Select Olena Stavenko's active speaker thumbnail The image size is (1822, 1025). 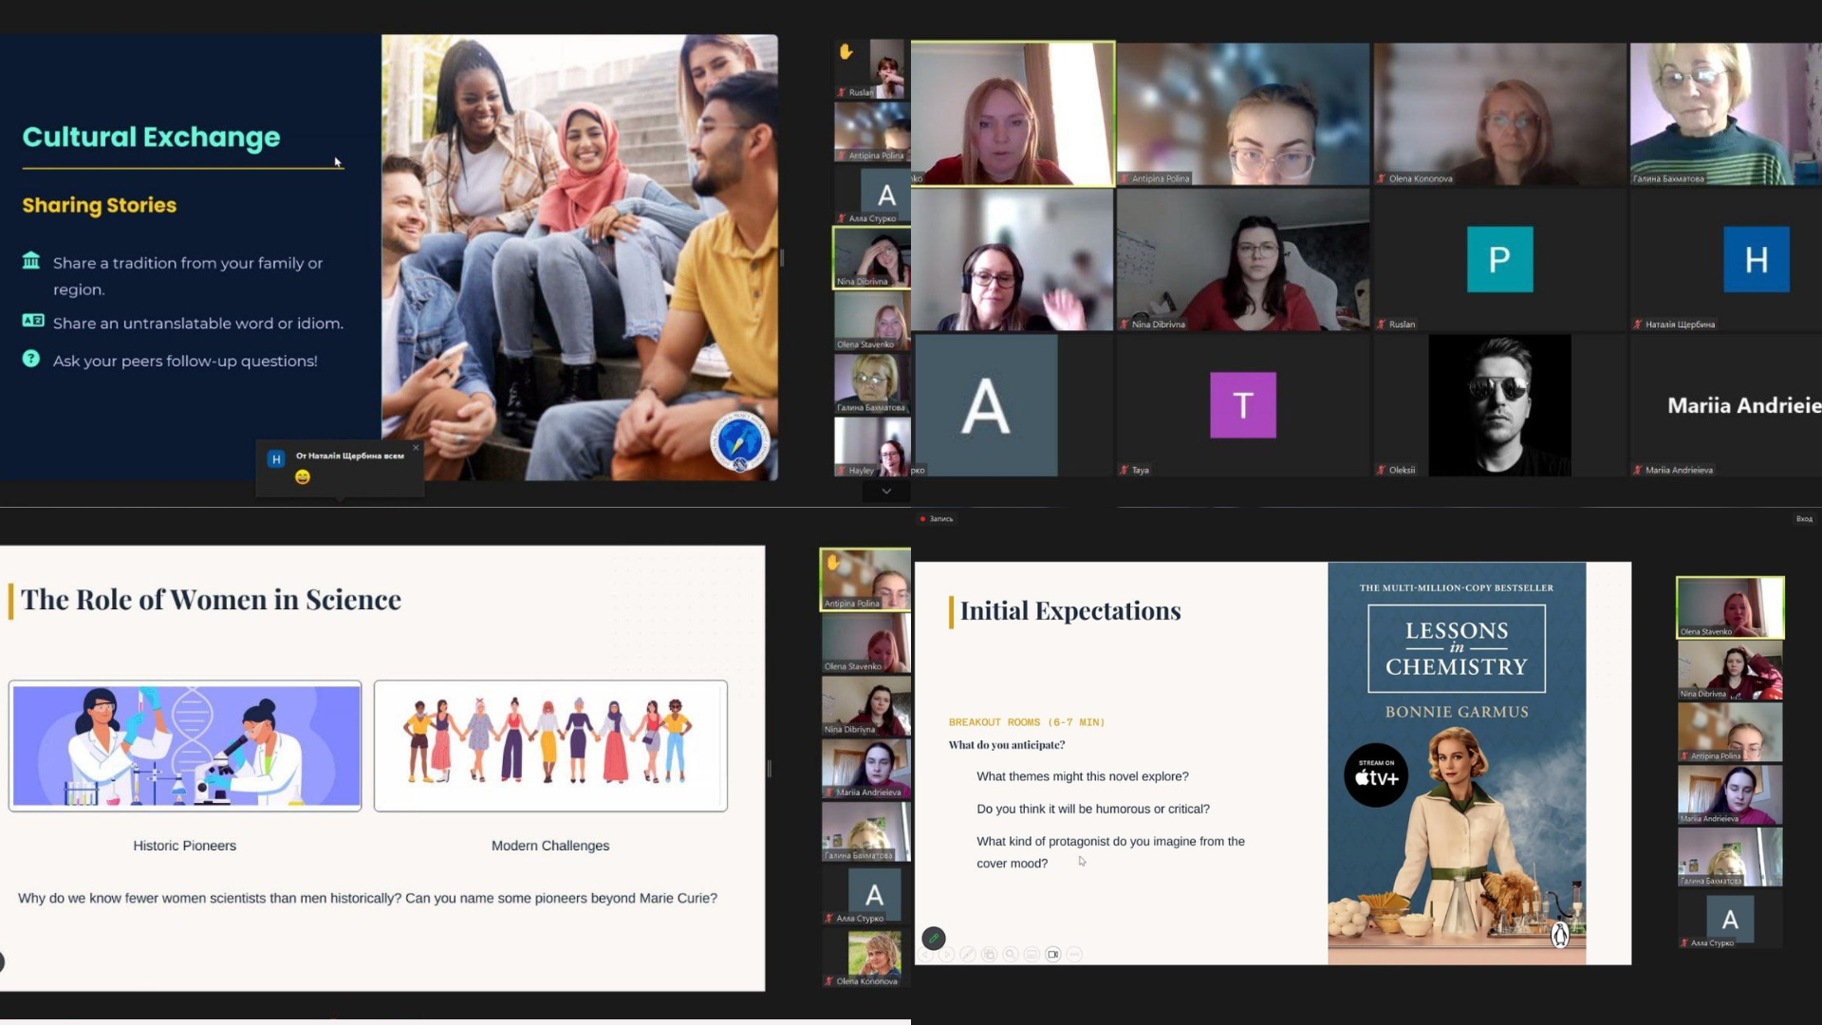[1729, 606]
